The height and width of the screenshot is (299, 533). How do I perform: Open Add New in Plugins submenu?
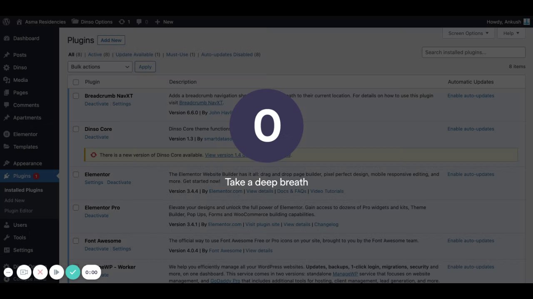click(15, 200)
